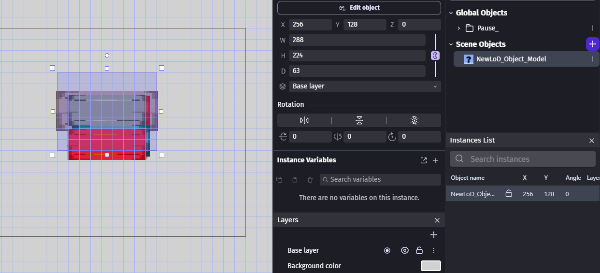The height and width of the screenshot is (273, 600).
Task: Click the flip along depth icon
Action: click(x=414, y=120)
